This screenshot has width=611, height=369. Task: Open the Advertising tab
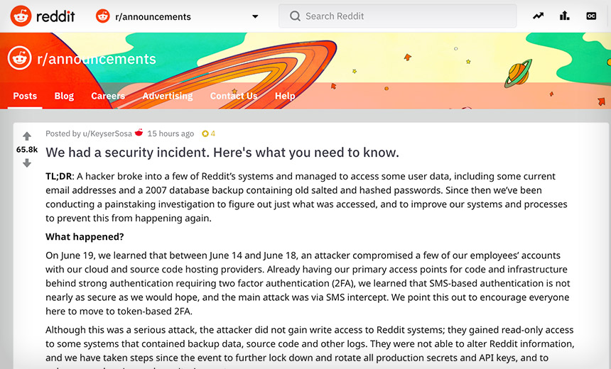168,96
